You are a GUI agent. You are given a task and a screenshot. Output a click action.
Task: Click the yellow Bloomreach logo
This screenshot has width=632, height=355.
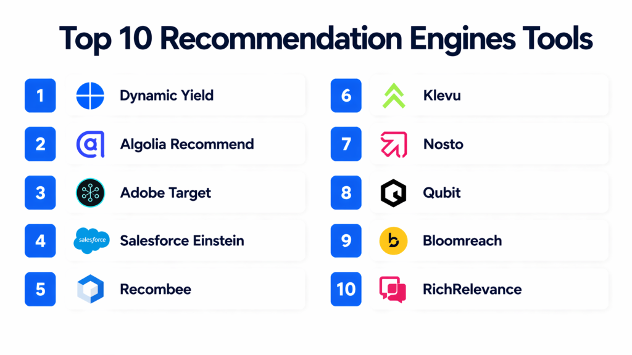(x=393, y=241)
